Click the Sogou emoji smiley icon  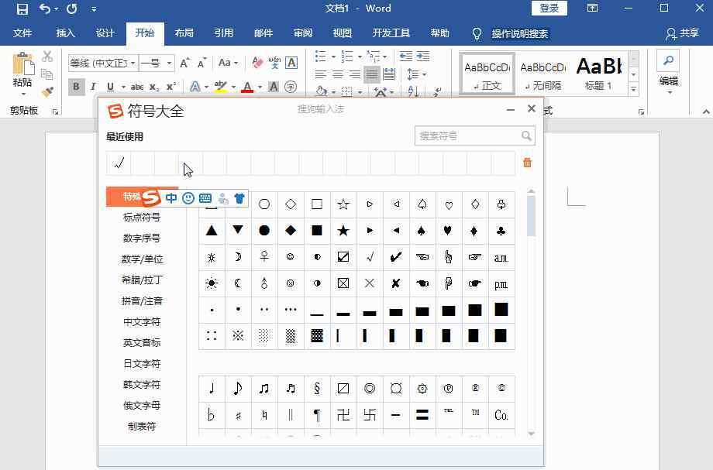[x=188, y=198]
